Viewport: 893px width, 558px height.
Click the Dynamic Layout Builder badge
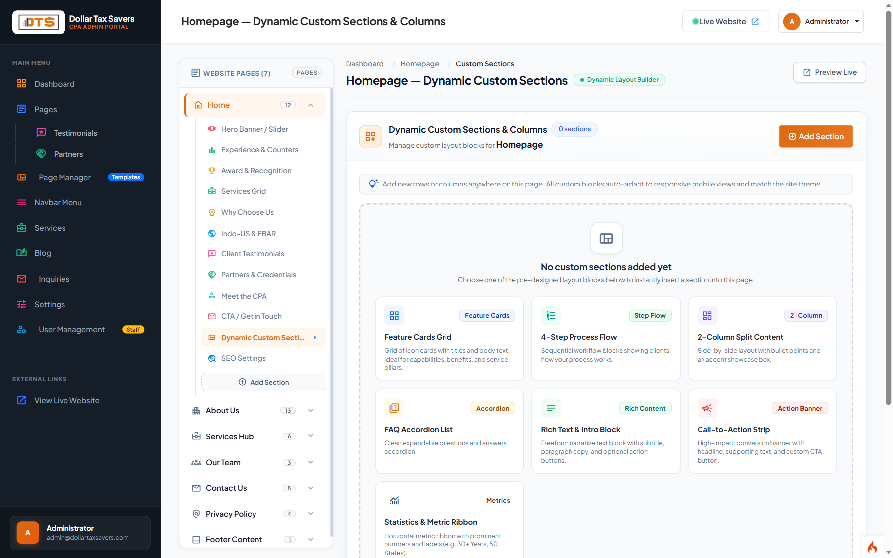tap(619, 80)
